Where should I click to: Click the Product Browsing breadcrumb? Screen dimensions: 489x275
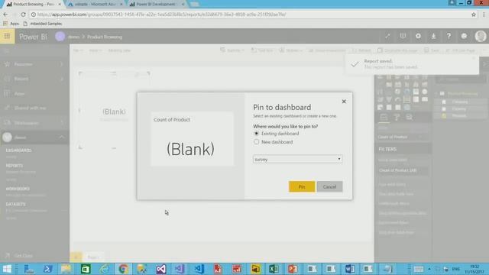click(105, 37)
